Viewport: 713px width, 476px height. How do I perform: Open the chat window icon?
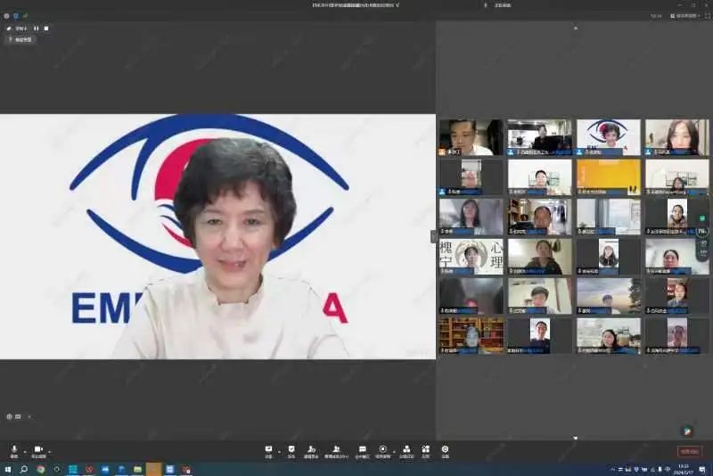coord(362,451)
